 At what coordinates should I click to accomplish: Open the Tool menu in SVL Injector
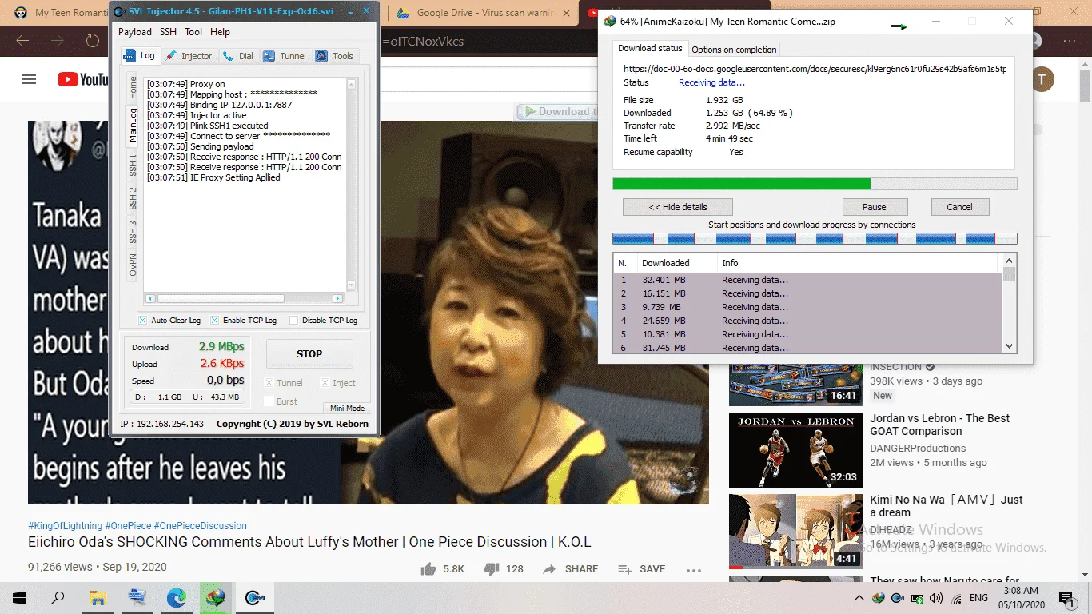click(193, 32)
